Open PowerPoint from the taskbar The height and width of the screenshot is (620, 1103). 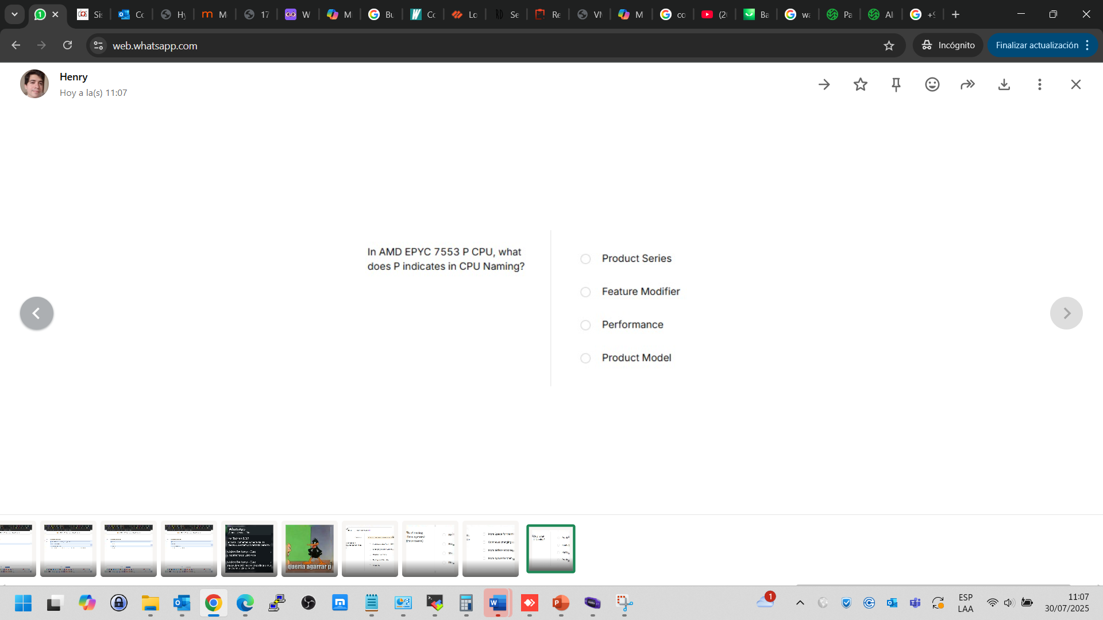coord(561,603)
